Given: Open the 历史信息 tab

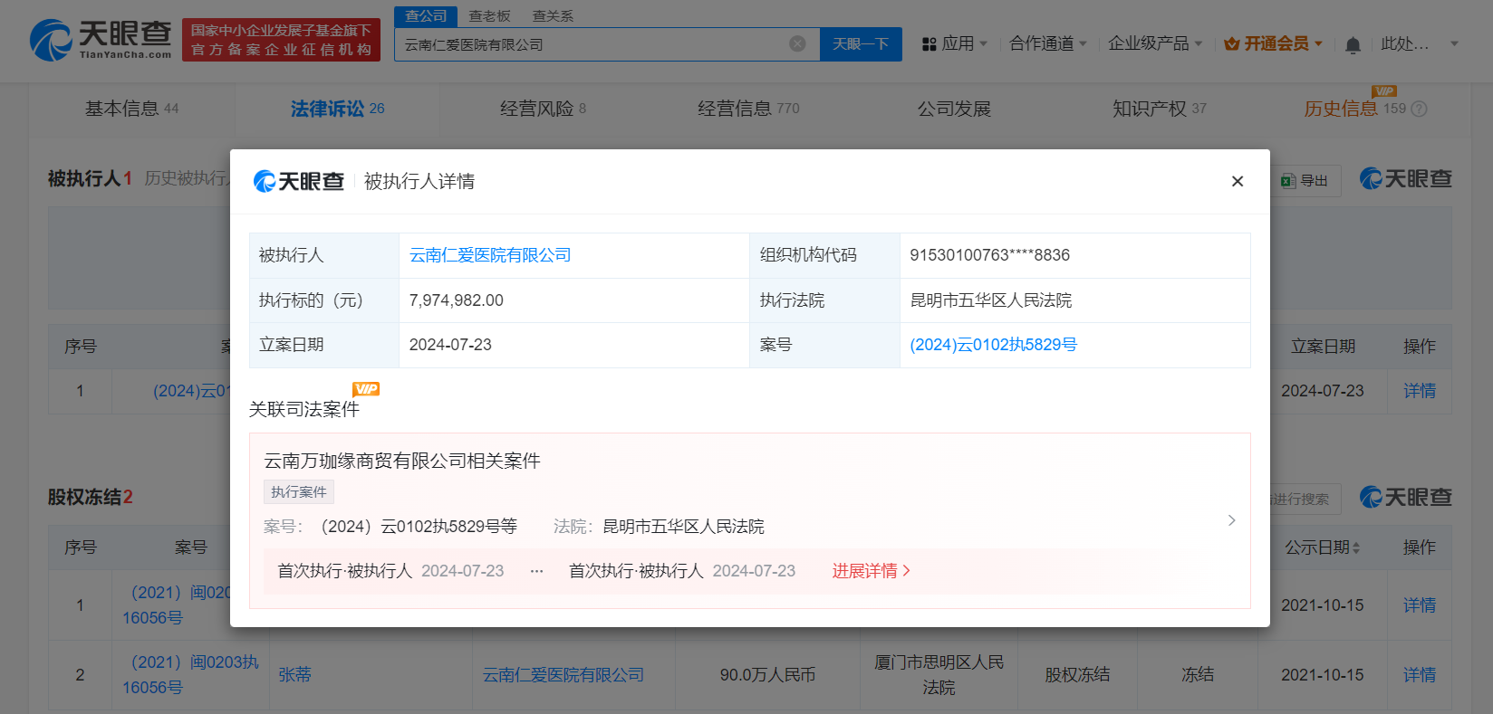Looking at the screenshot, I should 1340,109.
